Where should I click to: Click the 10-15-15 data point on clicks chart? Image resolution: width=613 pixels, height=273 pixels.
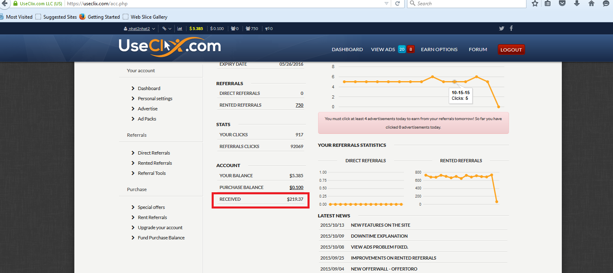tap(455, 82)
